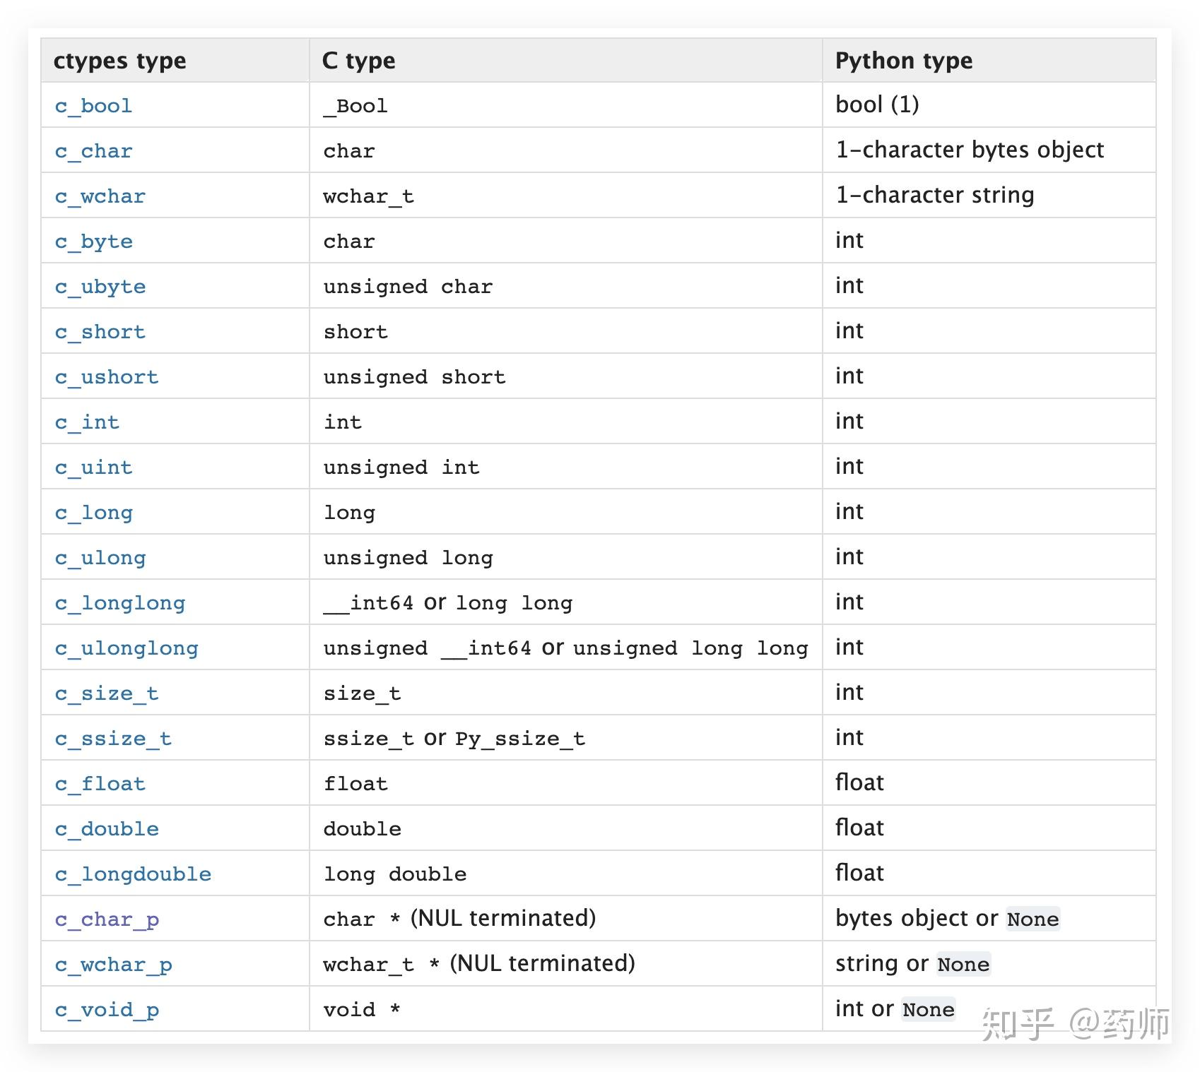Open the c_ubyte link
The image size is (1200, 1072).
coord(100,287)
